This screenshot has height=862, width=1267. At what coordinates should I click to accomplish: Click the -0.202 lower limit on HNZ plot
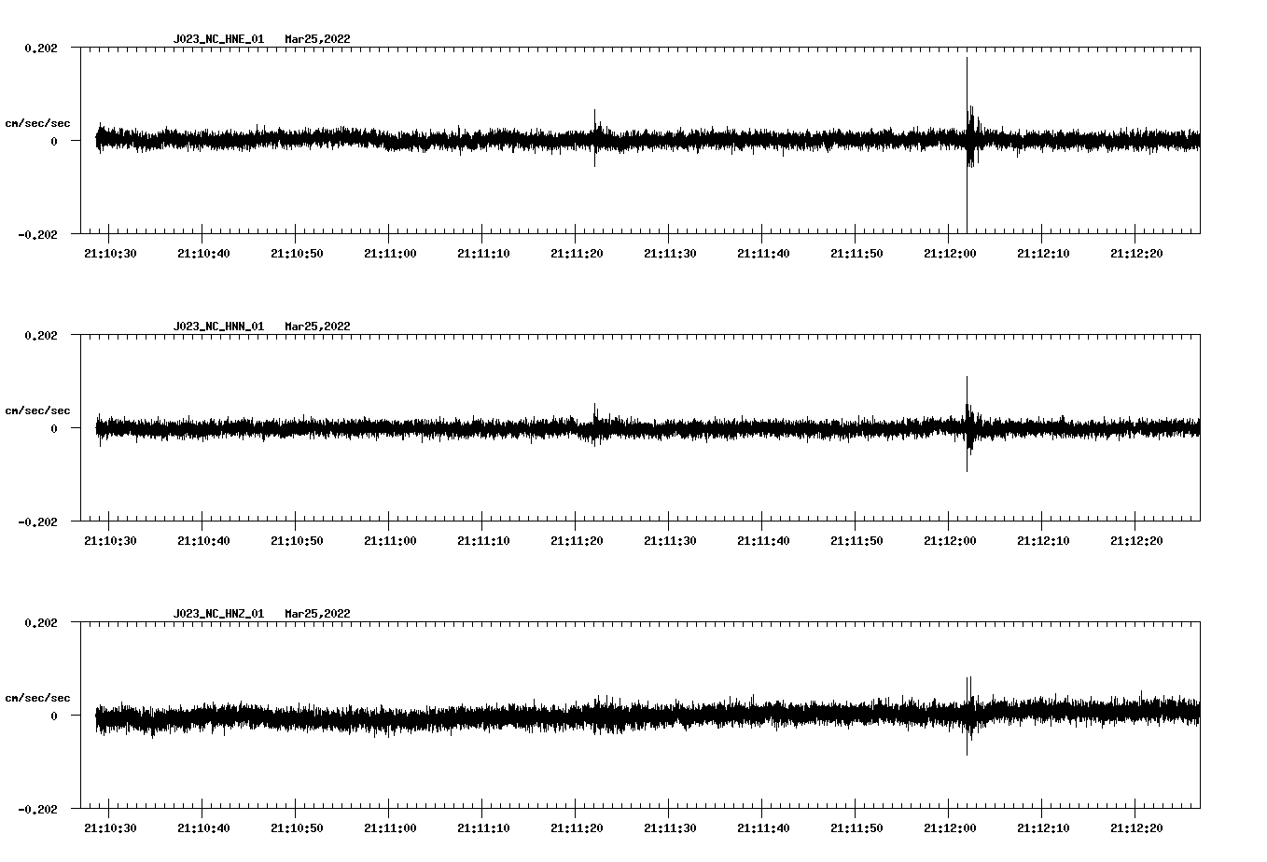pos(37,809)
